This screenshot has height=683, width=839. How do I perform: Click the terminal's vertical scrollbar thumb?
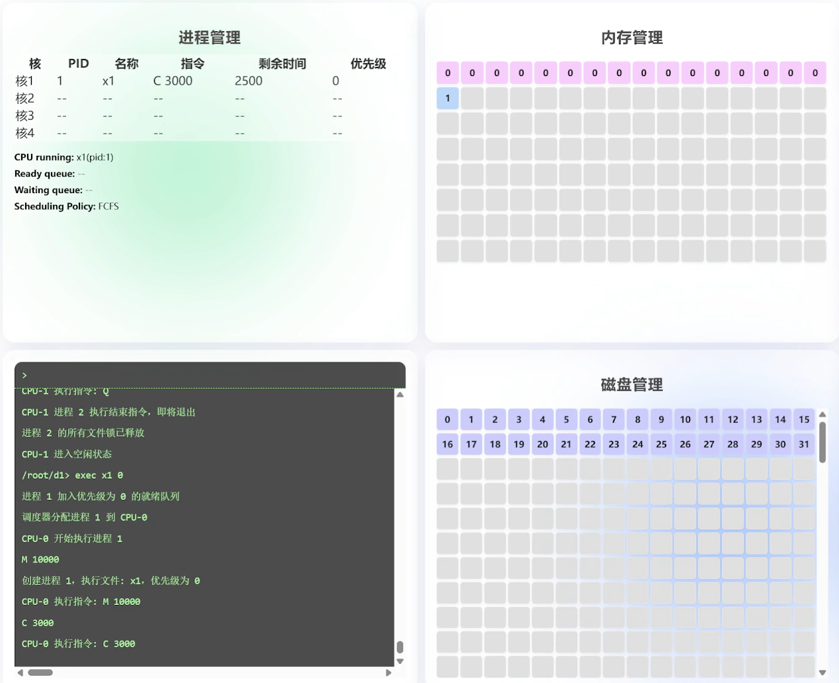(x=400, y=647)
